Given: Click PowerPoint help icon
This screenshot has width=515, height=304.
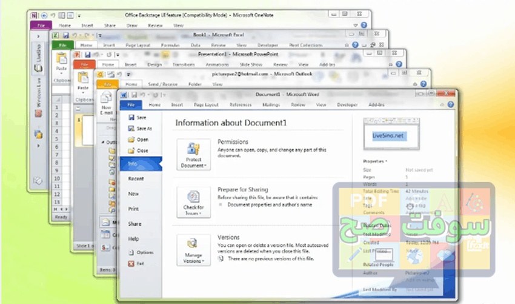Looking at the screenshot, I should coord(399,64).
